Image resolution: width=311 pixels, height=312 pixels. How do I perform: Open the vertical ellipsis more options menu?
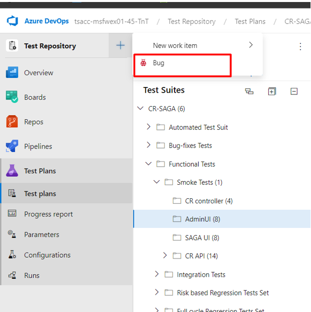coord(300,47)
